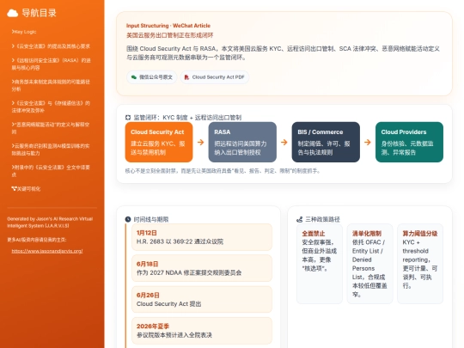Open 《云安全法案》与《存储通信法》 nav item
Screen dimensions: 464x348
(51, 107)
